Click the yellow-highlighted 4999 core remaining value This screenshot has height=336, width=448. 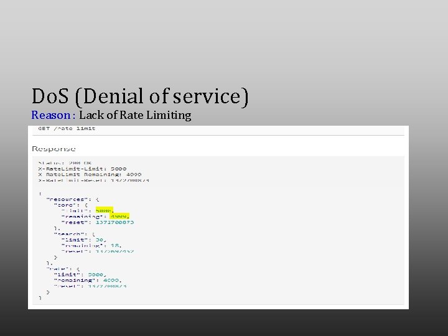[119, 217]
